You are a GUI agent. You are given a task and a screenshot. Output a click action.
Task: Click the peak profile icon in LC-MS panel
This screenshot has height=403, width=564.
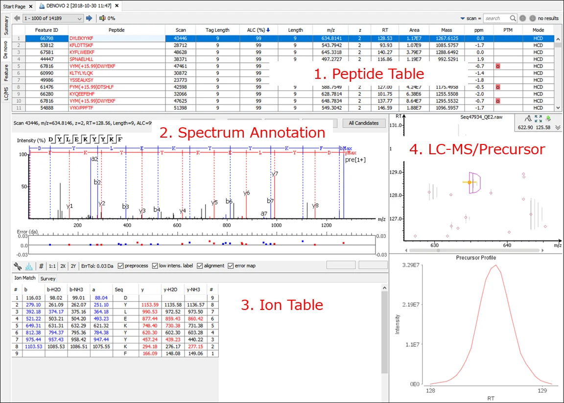coord(528,119)
